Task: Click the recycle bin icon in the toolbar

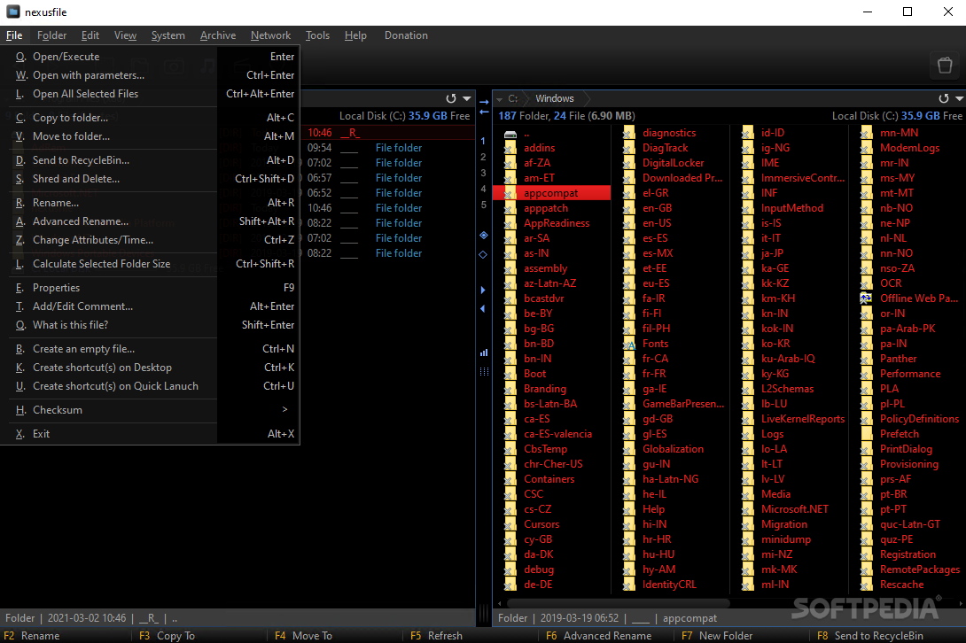Action: (945, 65)
